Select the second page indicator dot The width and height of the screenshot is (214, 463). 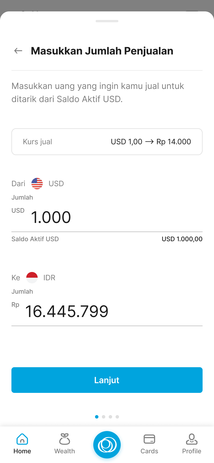click(x=104, y=417)
